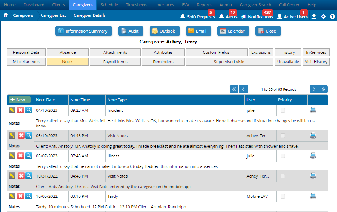Screen dimensions: 337x212
Task: Toggle Priority checkbox for Illness note
Action: [x=283, y=156]
